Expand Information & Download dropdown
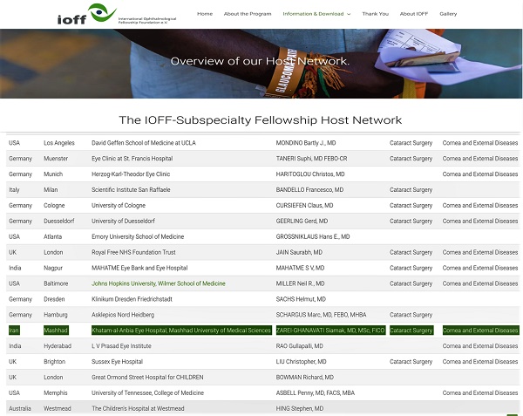This screenshot has height=416, width=523. coord(316,14)
